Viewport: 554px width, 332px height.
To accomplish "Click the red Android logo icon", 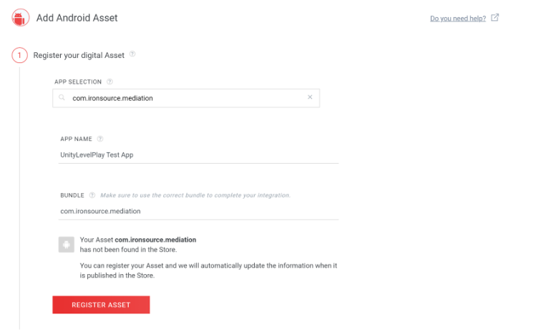I will [x=21, y=17].
